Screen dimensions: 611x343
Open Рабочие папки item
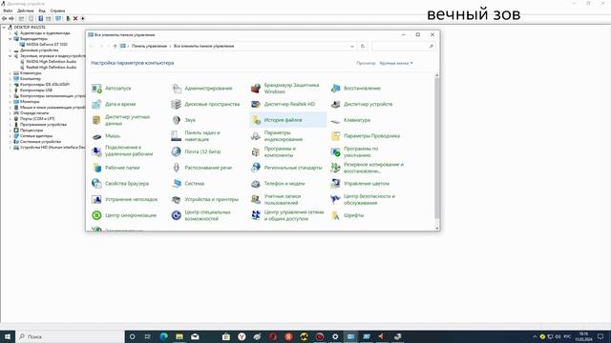(x=116, y=168)
